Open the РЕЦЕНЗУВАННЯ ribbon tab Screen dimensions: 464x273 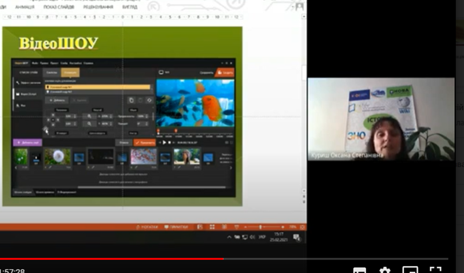[x=98, y=7]
